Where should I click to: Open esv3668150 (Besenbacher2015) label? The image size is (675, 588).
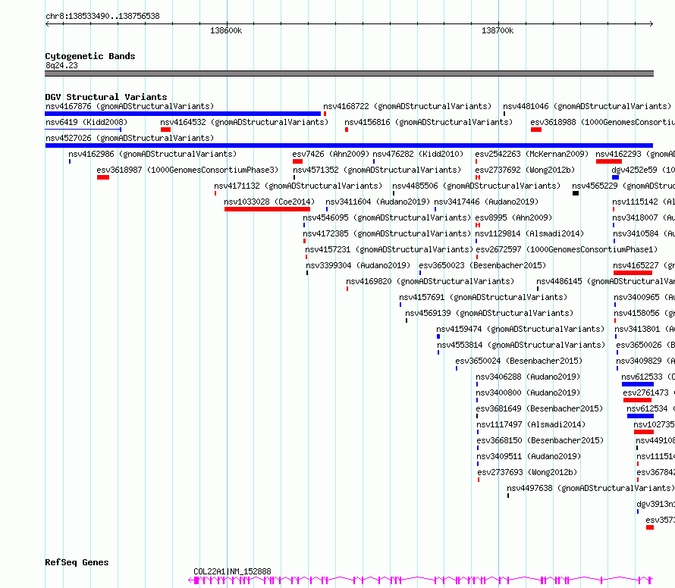coord(540,440)
